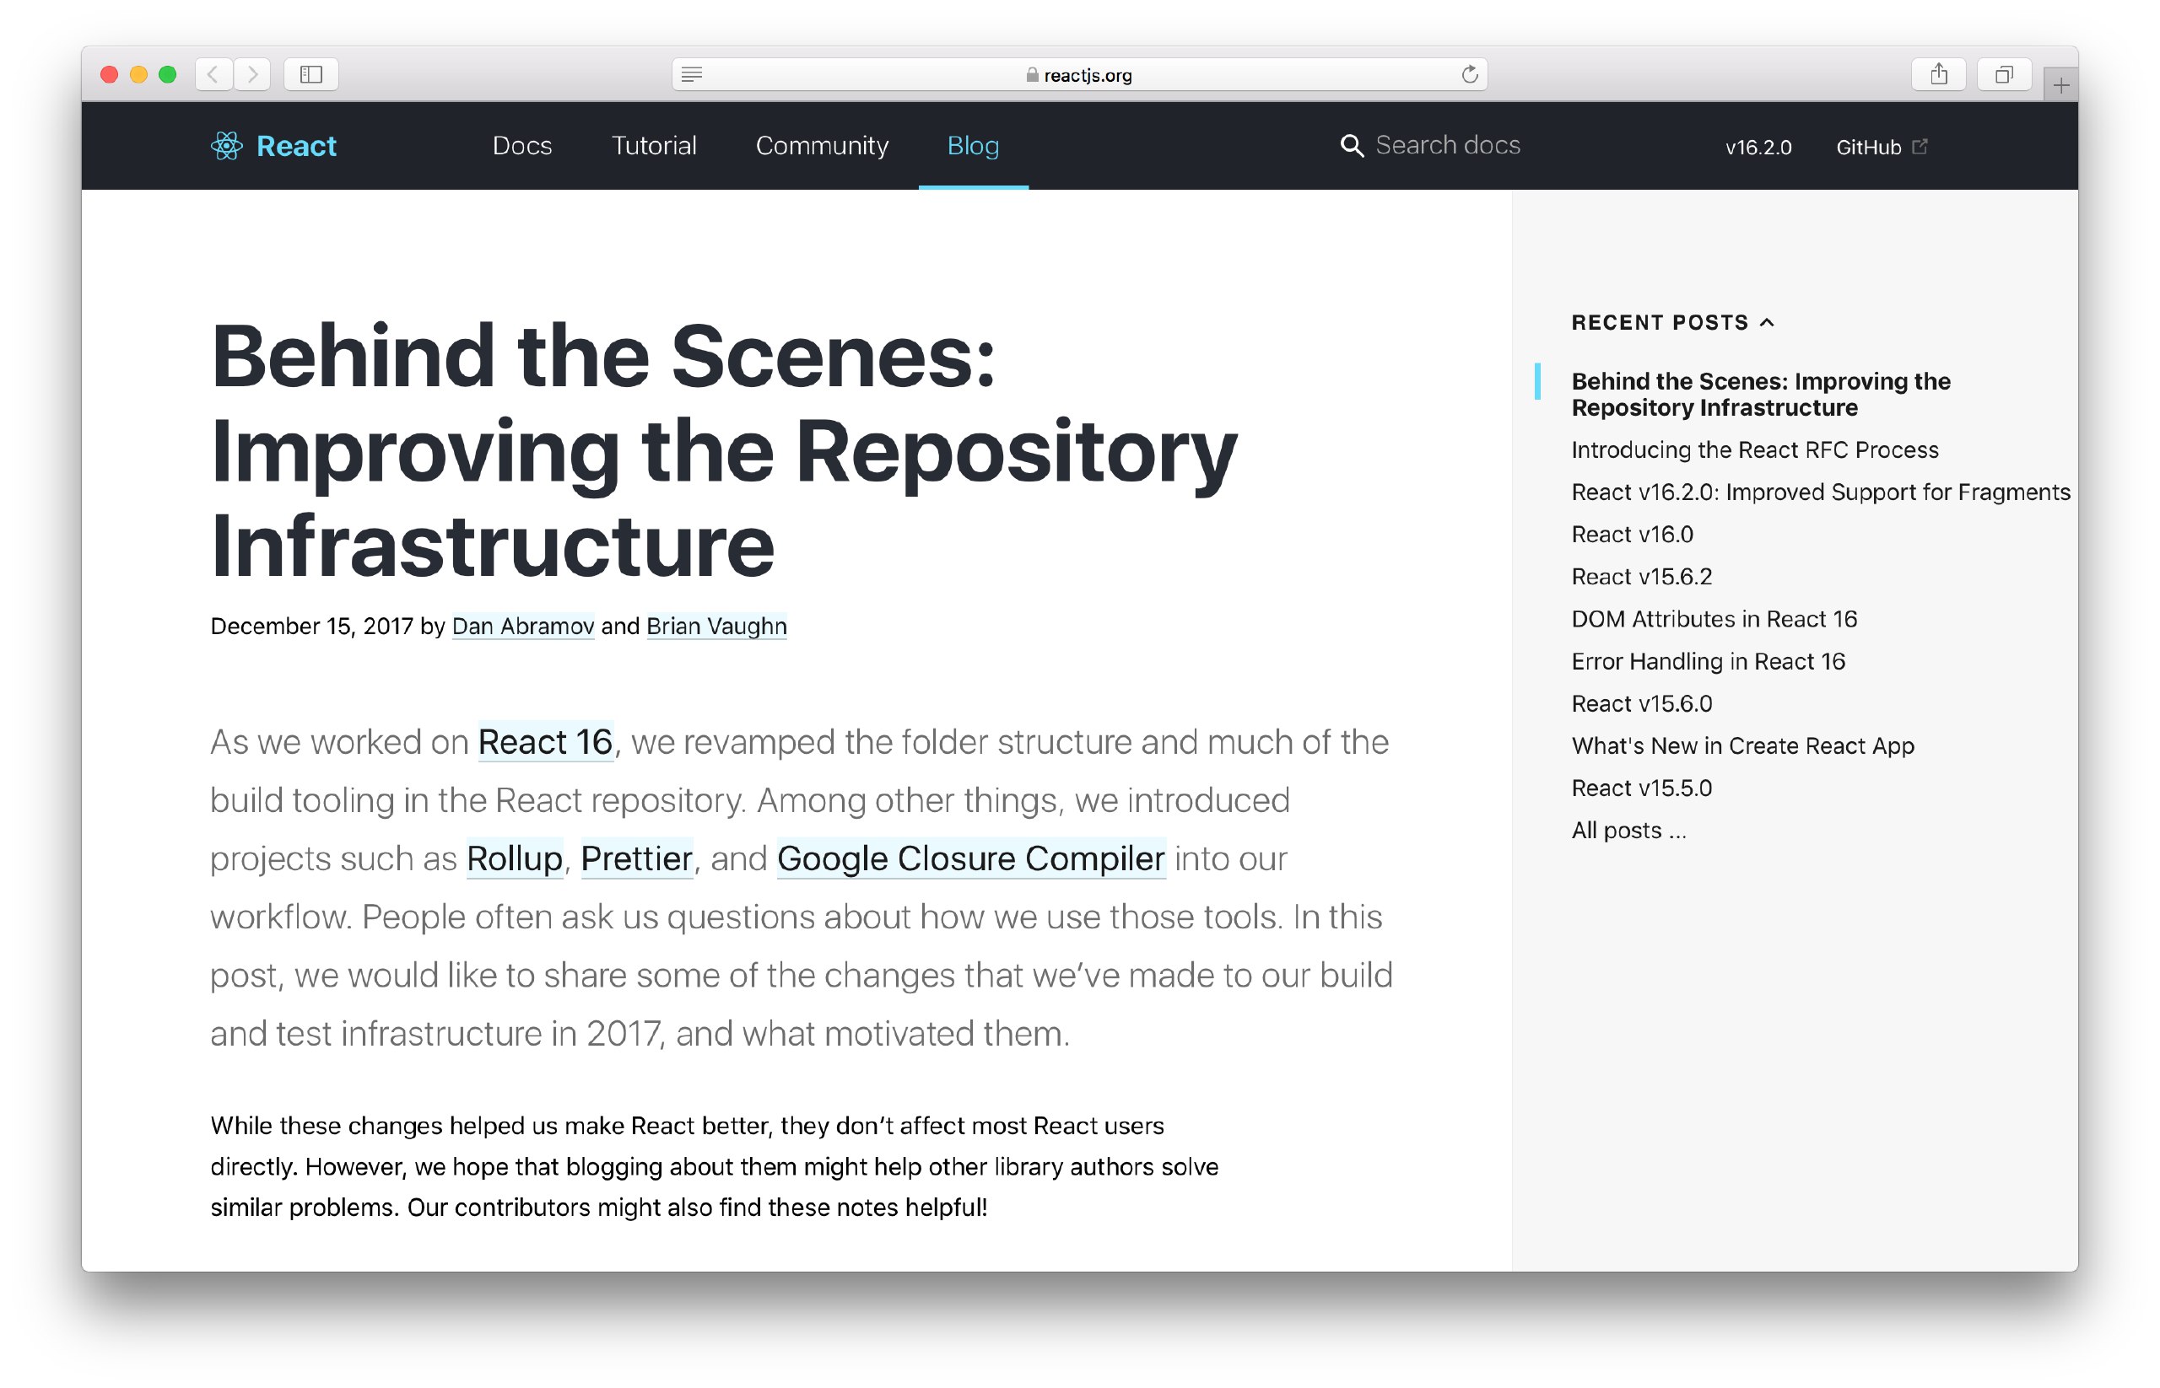Open the Docs navigation item
This screenshot has height=1388, width=2160.
[522, 146]
